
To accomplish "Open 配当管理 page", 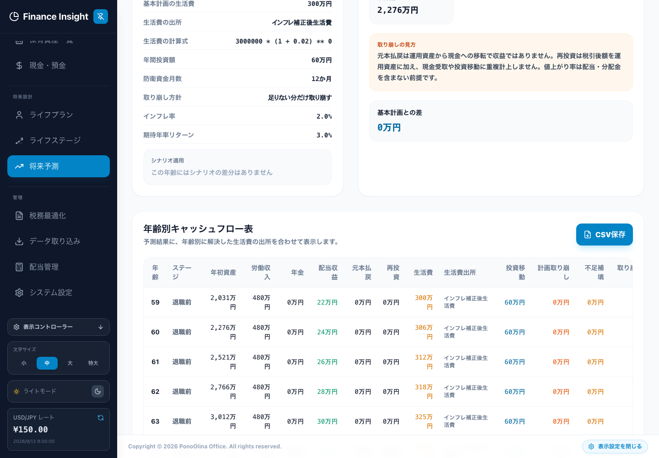I will click(59, 267).
